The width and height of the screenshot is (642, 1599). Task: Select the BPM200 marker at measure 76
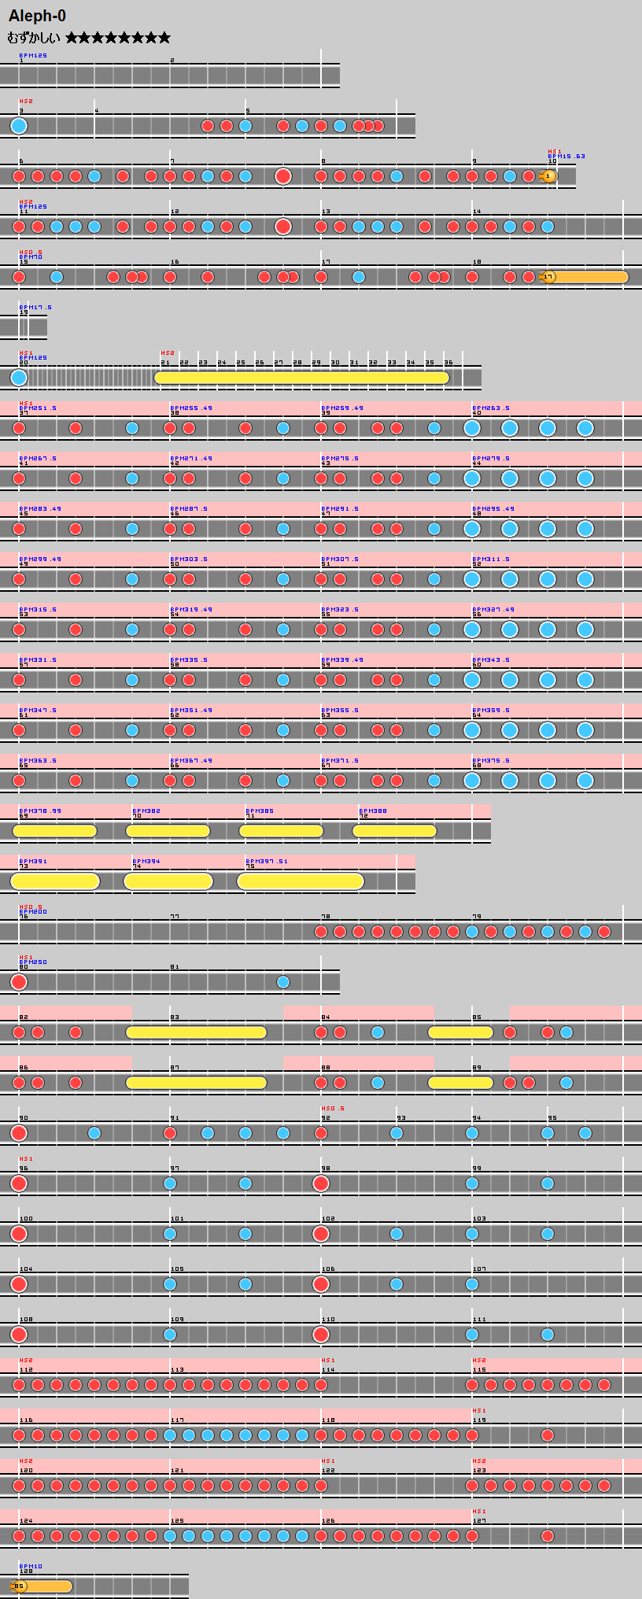click(x=33, y=912)
